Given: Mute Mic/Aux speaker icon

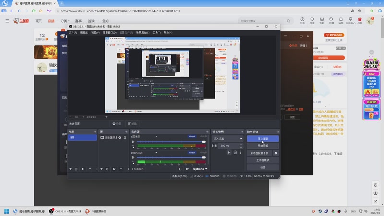Looking at the screenshot, I should pyautogui.click(x=133, y=157).
